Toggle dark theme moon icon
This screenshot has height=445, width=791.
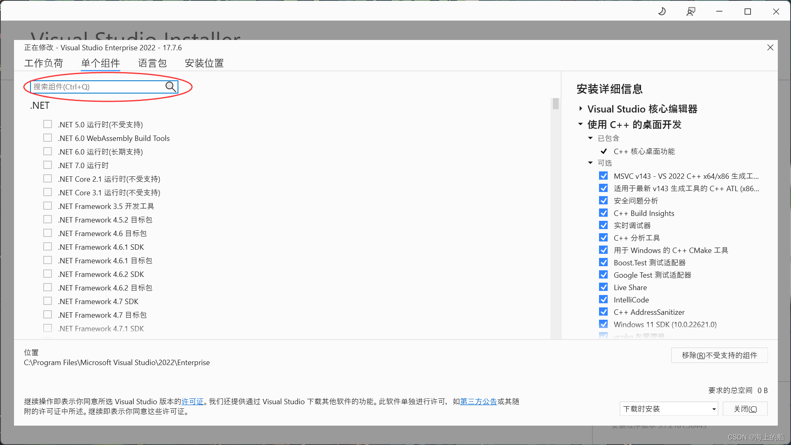coord(662,12)
